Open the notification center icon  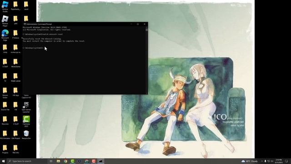(286, 161)
